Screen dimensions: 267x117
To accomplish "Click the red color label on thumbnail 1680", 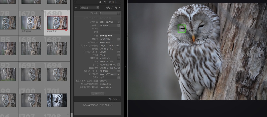I will click(x=66, y=31).
